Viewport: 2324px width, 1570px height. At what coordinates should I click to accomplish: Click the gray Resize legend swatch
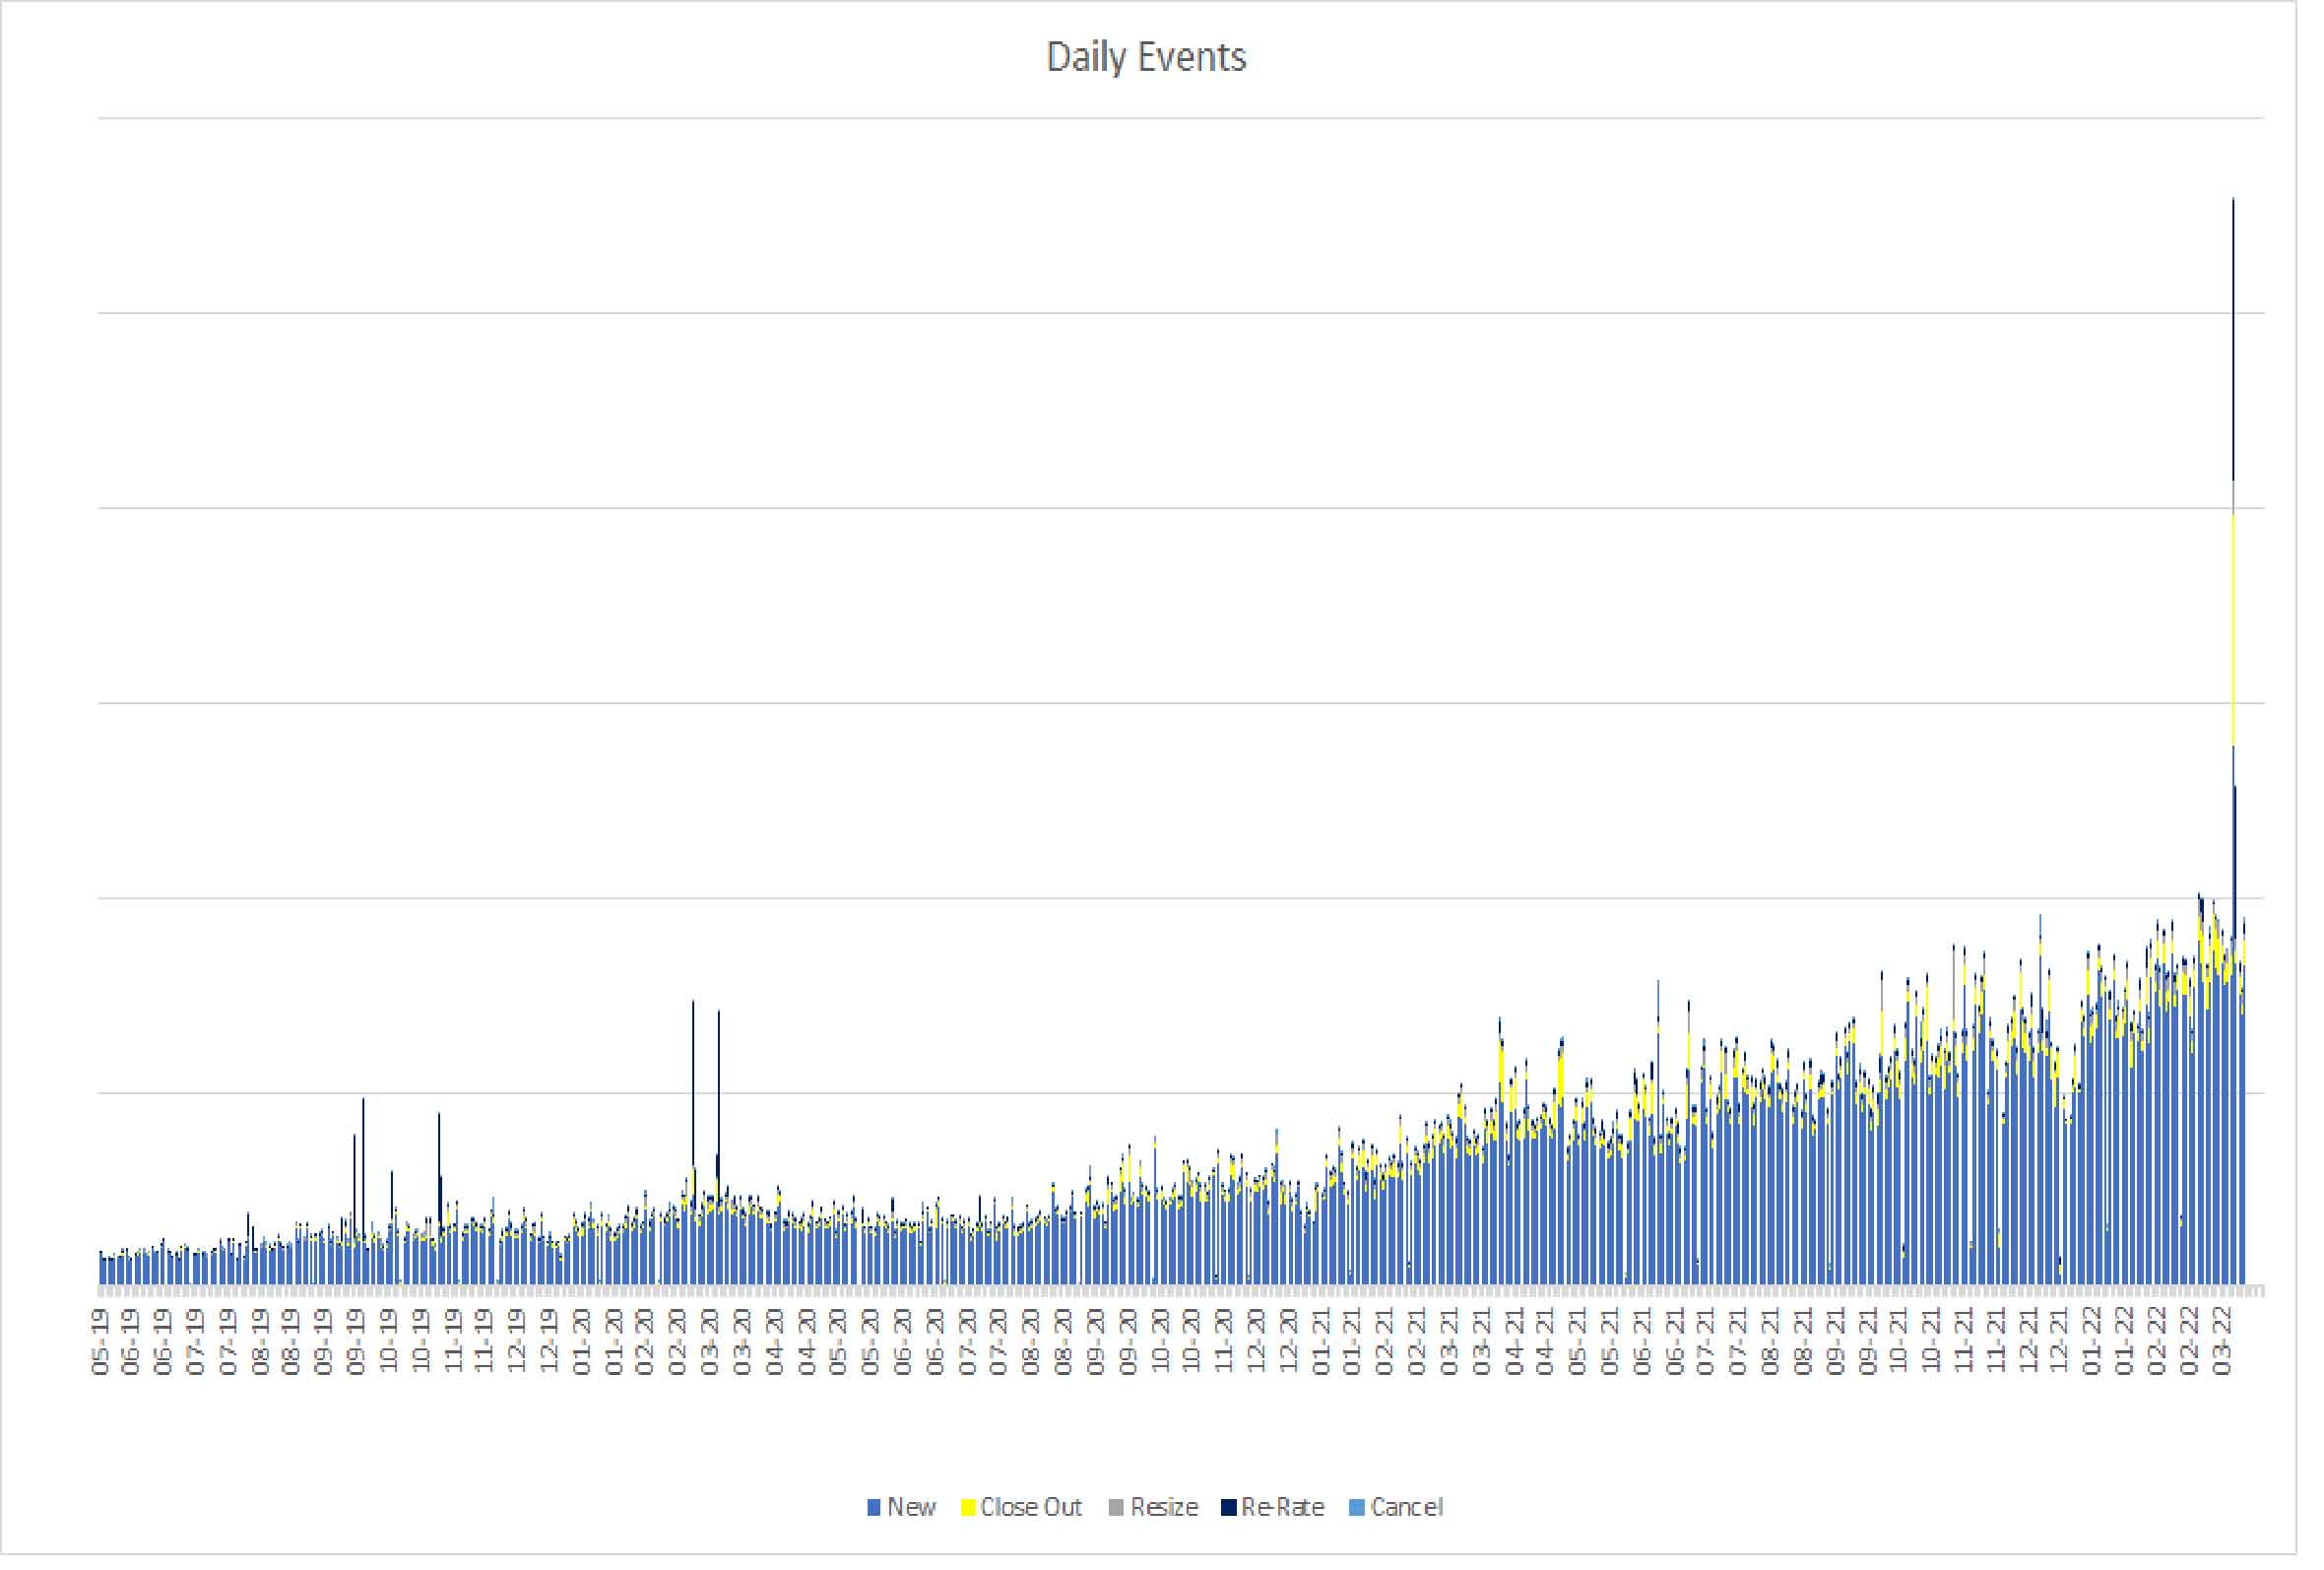point(1116,1507)
